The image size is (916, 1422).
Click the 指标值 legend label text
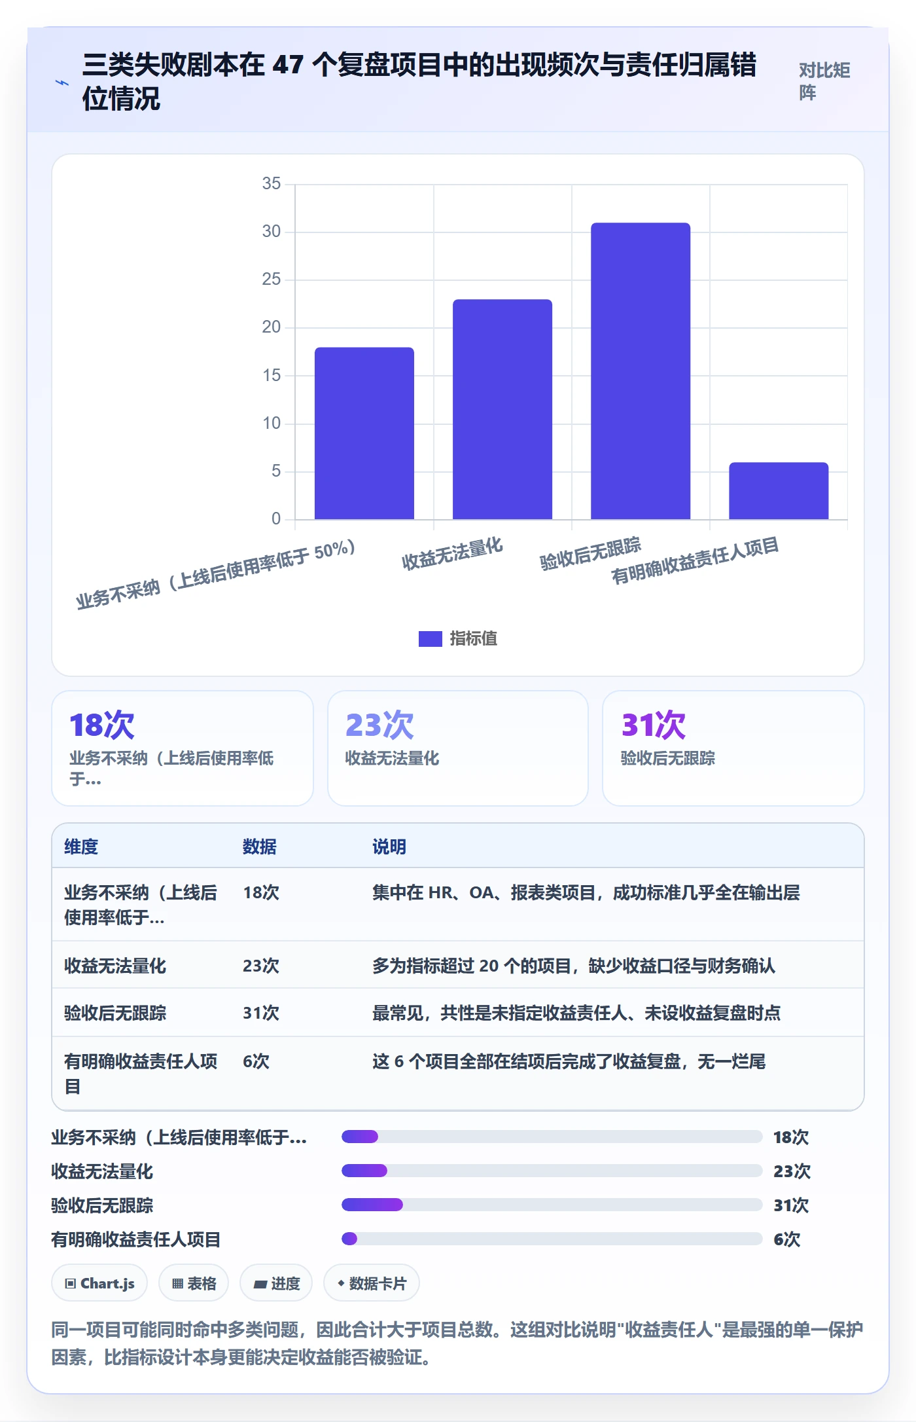(474, 638)
